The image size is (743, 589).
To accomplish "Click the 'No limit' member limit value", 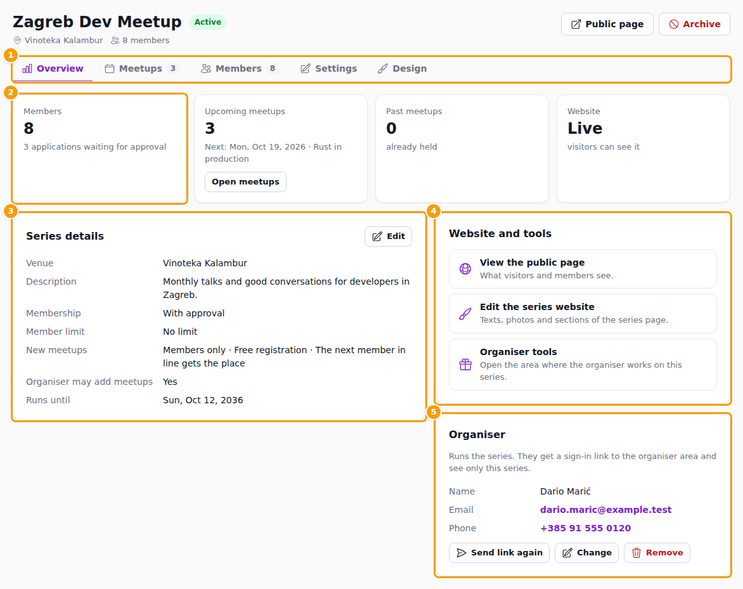I will pos(180,332).
